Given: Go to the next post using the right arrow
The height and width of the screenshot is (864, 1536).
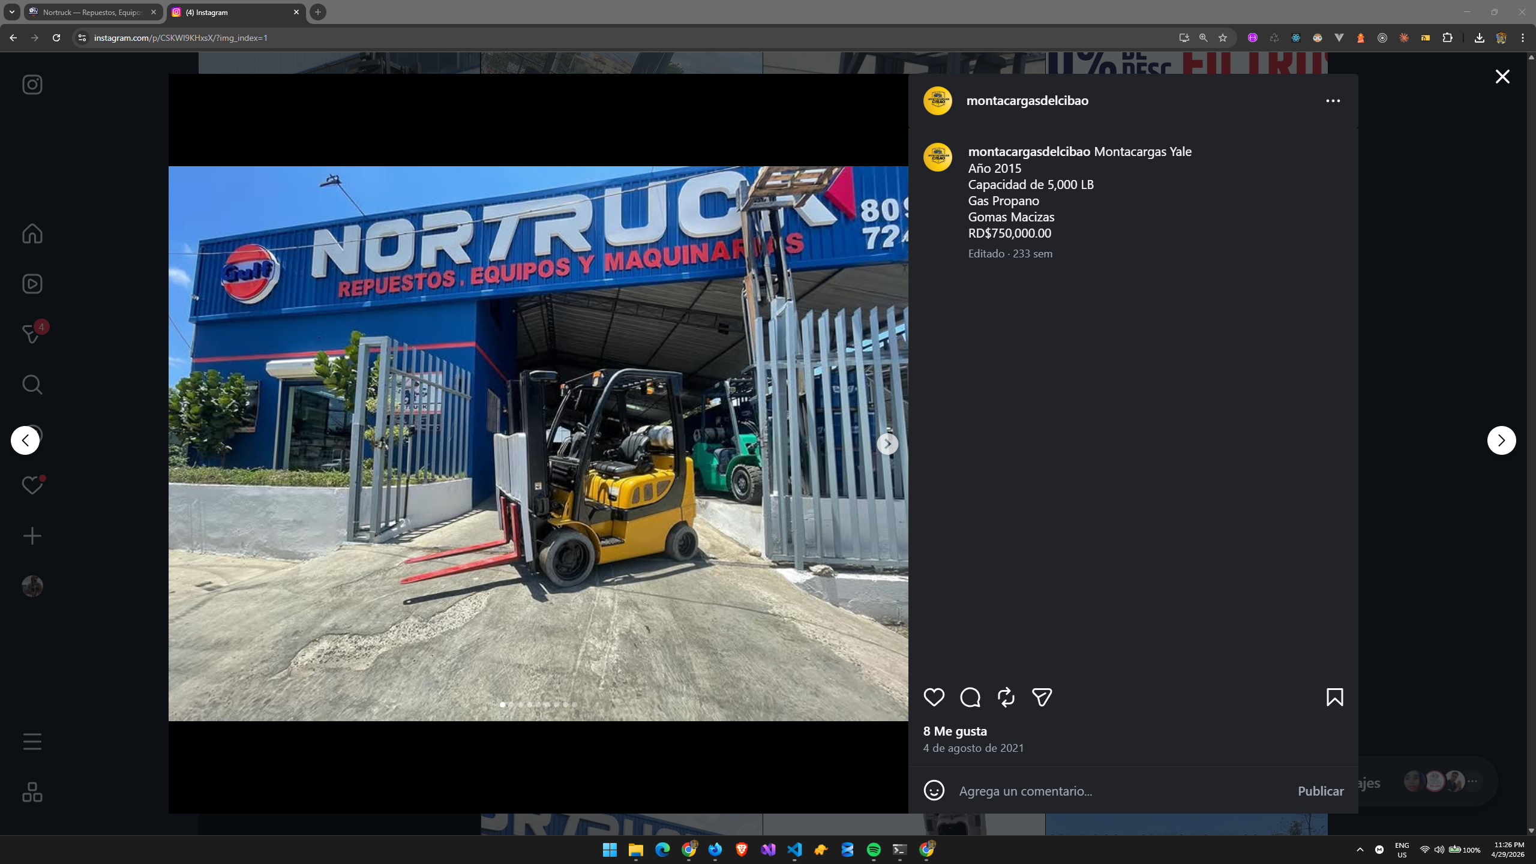Looking at the screenshot, I should tap(1501, 440).
